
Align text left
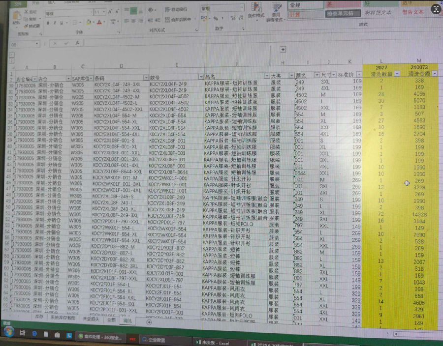(x=127, y=21)
